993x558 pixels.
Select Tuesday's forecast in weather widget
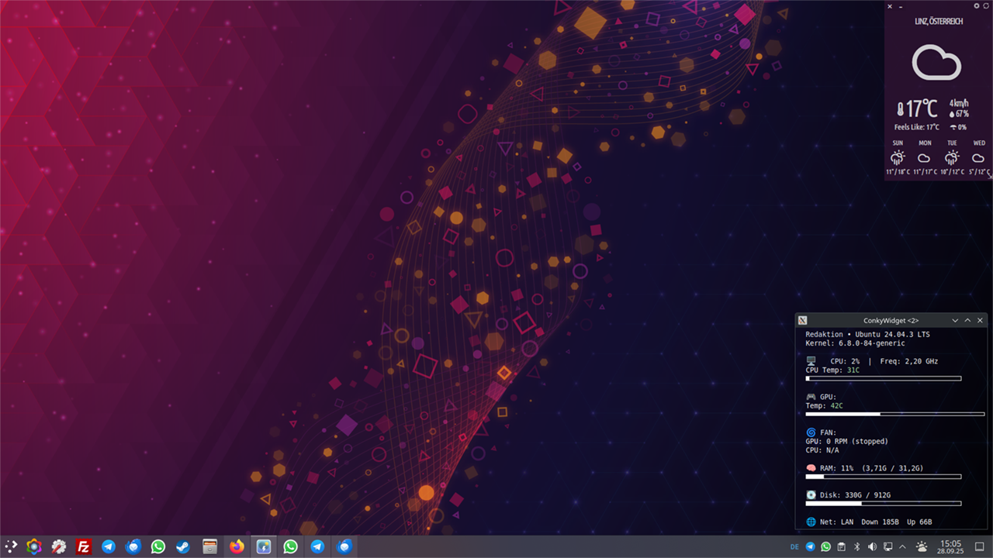pyautogui.click(x=952, y=157)
